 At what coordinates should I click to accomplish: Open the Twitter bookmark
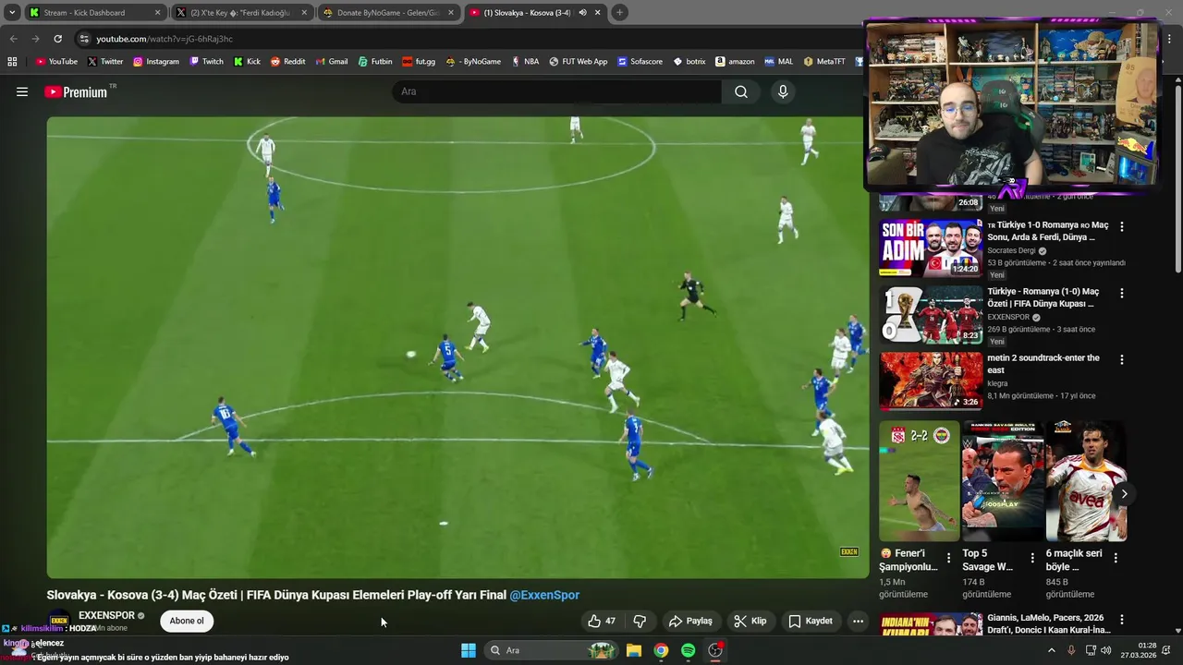click(104, 62)
